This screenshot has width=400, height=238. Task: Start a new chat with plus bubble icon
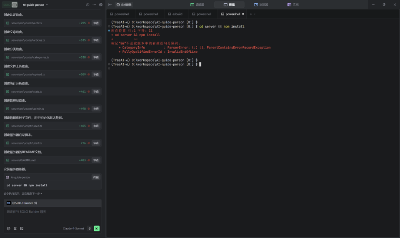(x=87, y=5)
